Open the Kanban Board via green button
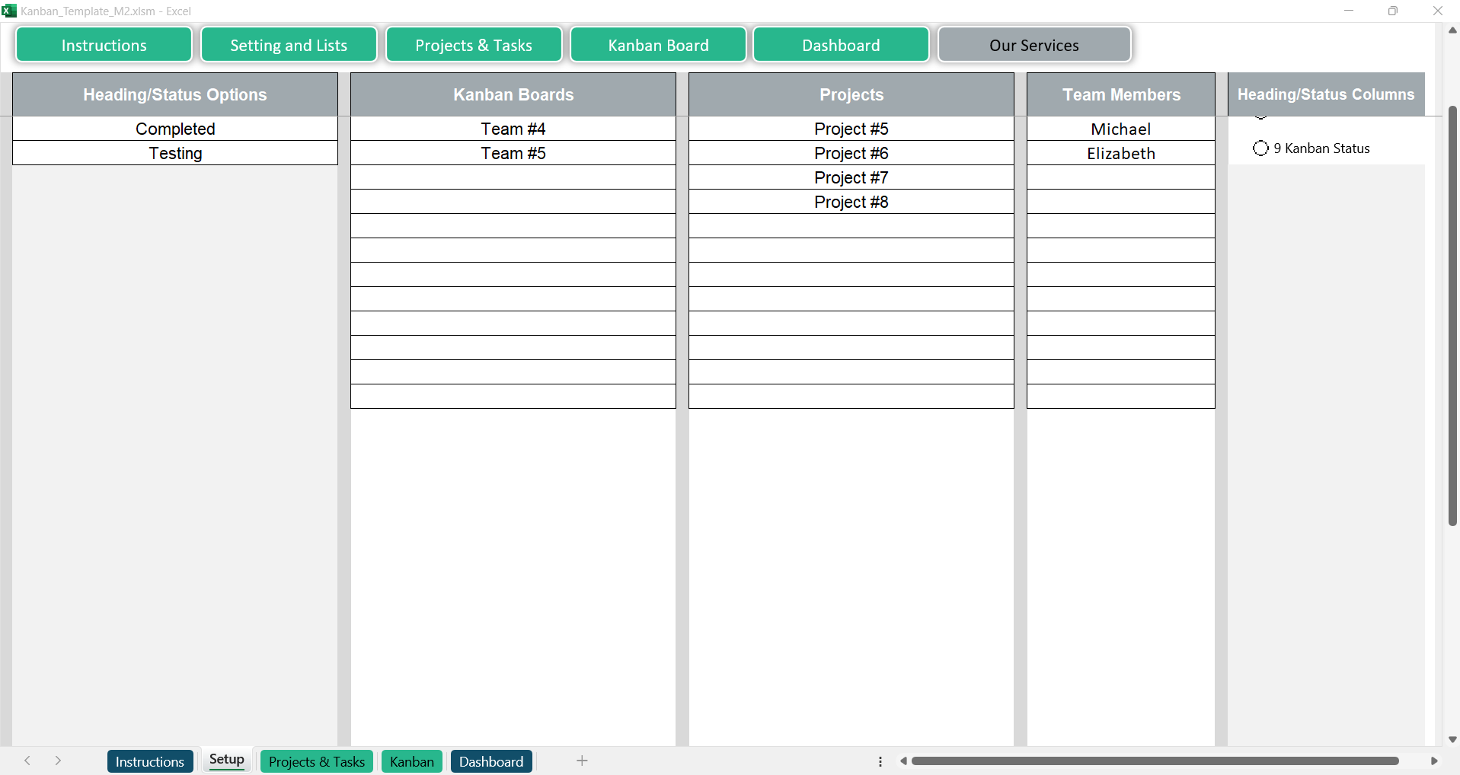 pos(657,45)
